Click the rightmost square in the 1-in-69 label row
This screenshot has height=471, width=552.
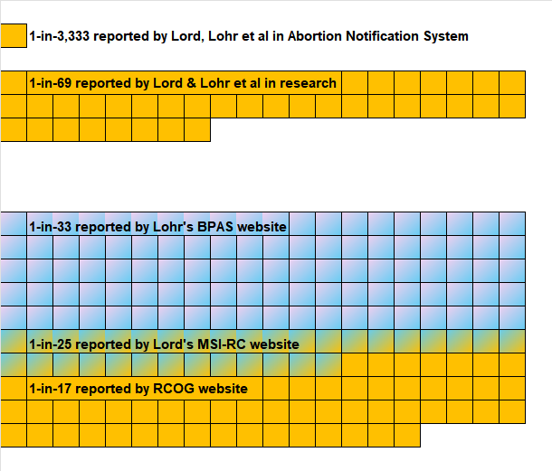tap(512, 83)
